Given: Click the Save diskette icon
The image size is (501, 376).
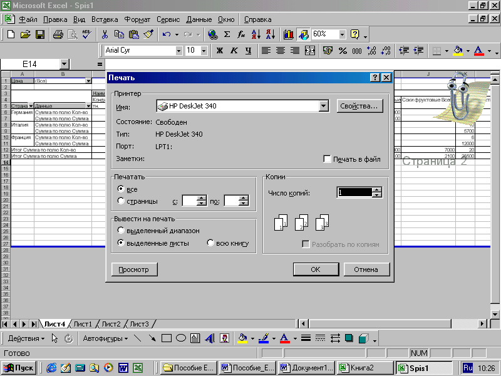Looking at the screenshot, I should click(40, 34).
